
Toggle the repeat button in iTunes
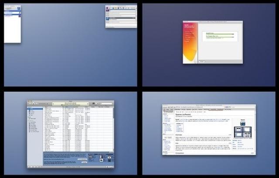click(x=35, y=167)
